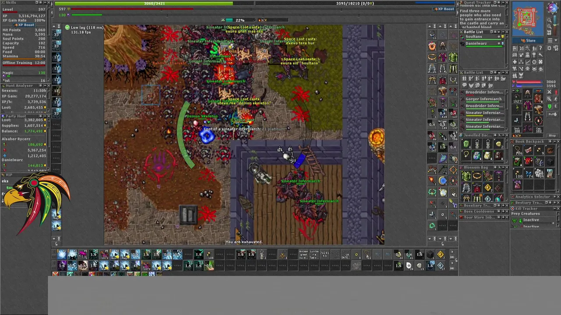Enable the stand while fighting mode
This screenshot has width=561, height=315.
tap(556, 92)
